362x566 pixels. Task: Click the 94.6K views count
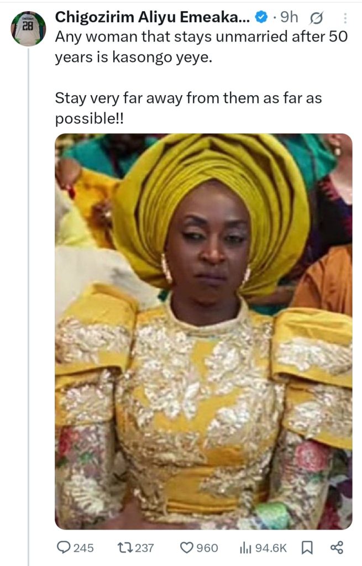coord(271,548)
